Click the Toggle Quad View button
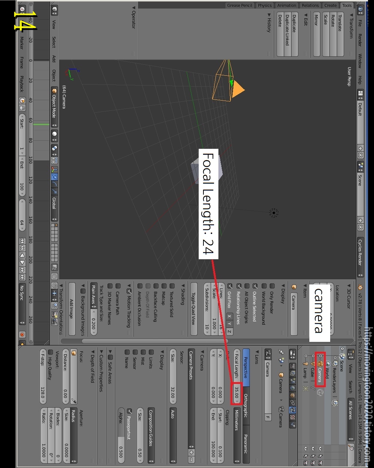374x468 pixels. coord(194,309)
